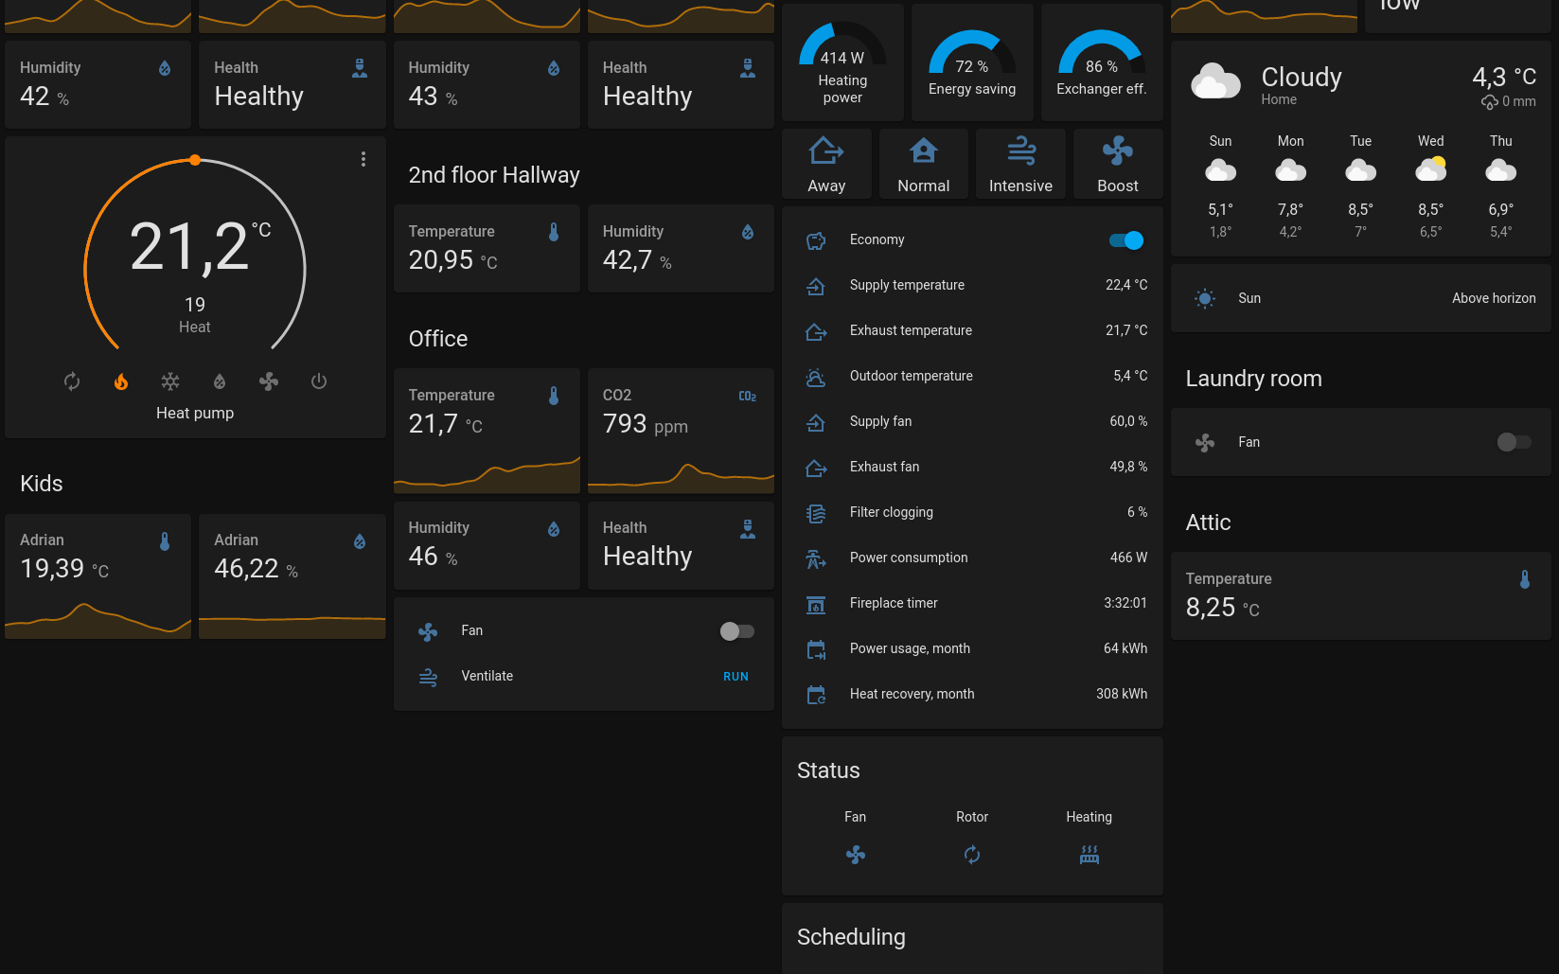Toggle the Economy switch
The height and width of the screenshot is (974, 1559).
(x=1126, y=240)
